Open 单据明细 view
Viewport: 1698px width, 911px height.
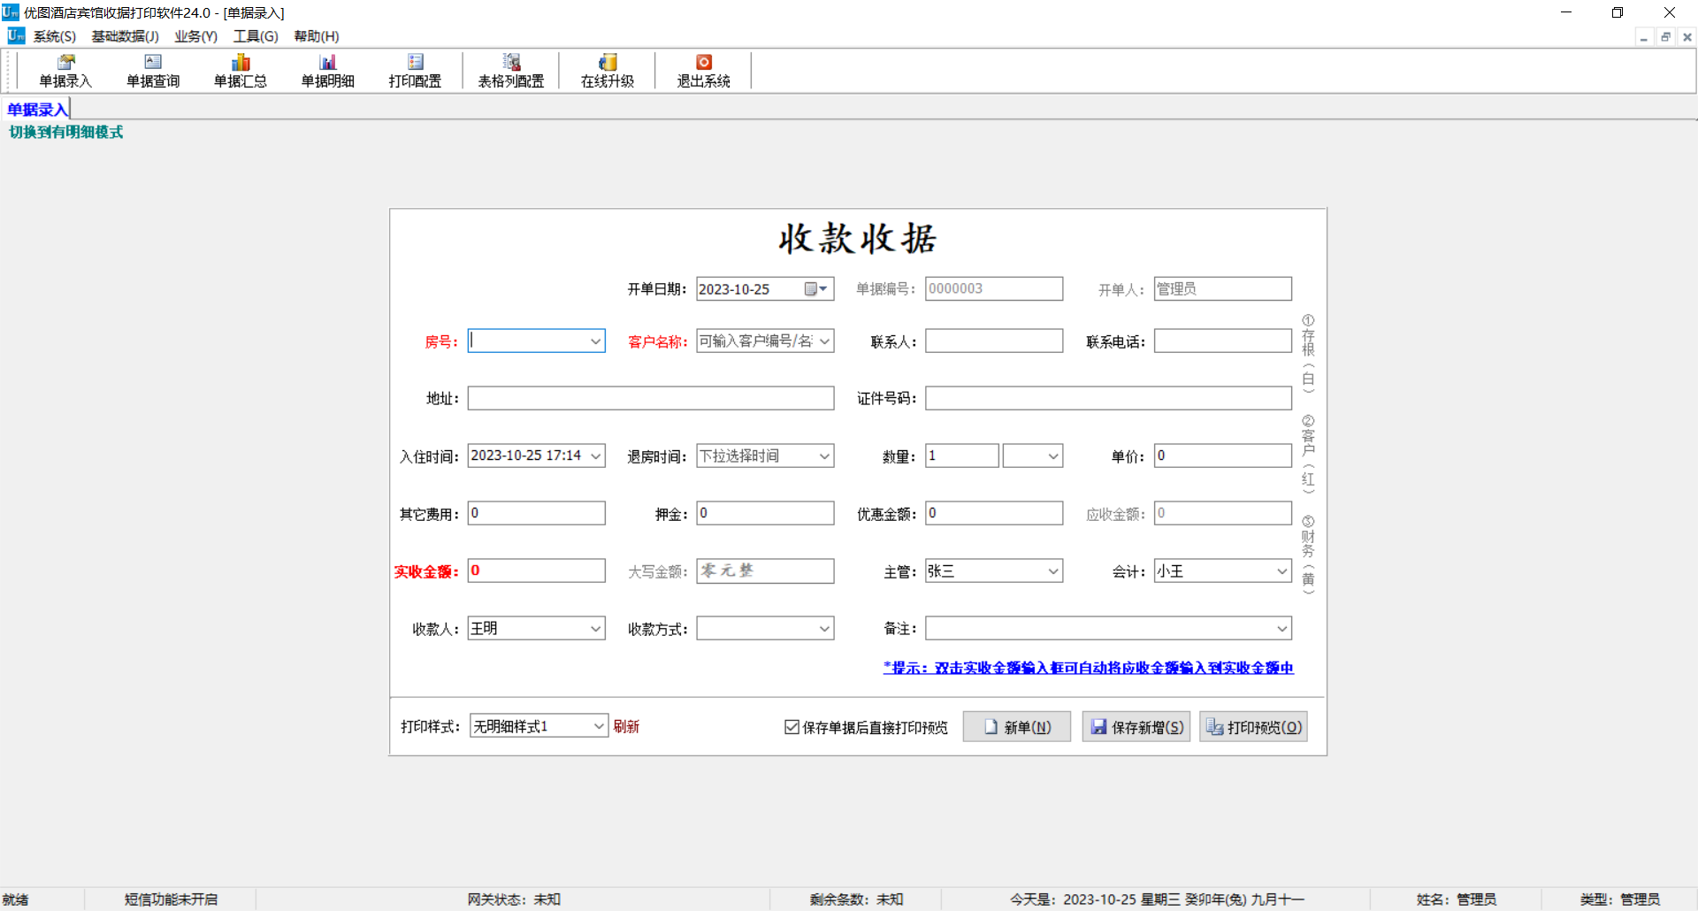(x=327, y=70)
